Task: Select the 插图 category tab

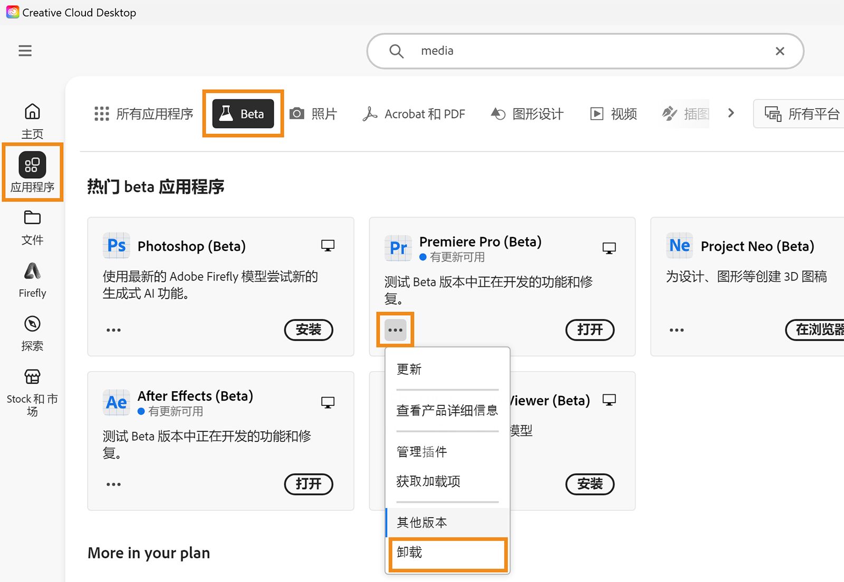Action: tap(686, 114)
